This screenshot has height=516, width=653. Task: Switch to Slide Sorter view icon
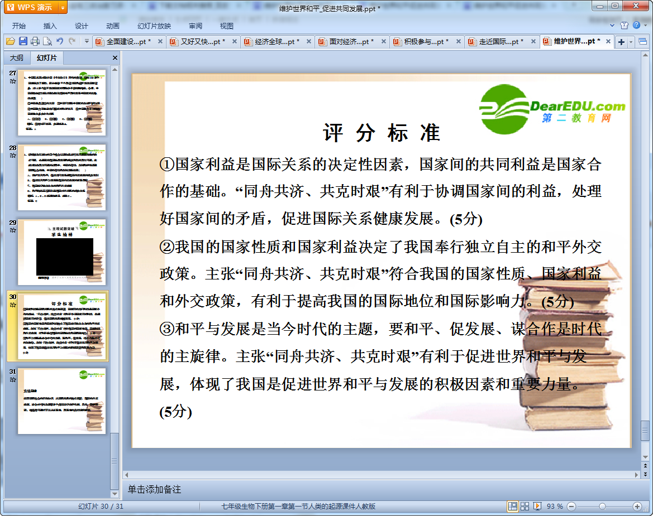pyautogui.click(x=525, y=506)
